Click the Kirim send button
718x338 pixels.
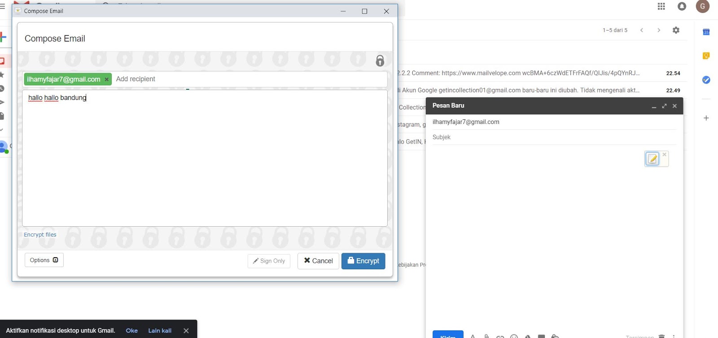tap(448, 335)
